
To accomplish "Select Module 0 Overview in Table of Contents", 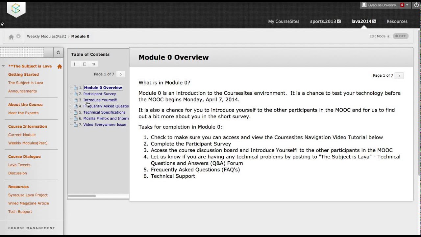I will coord(103,88).
